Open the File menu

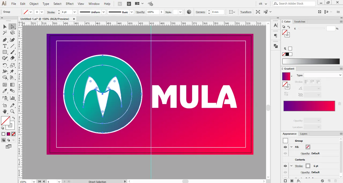tap(14, 4)
